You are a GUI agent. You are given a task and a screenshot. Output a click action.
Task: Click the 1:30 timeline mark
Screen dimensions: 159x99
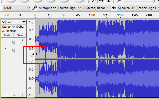point(120,15)
